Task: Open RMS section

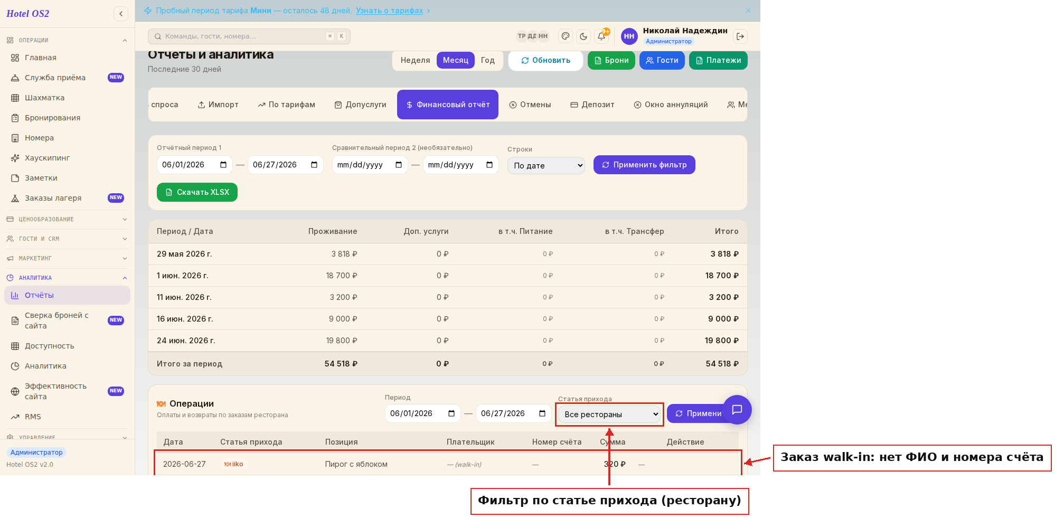Action: point(67,417)
